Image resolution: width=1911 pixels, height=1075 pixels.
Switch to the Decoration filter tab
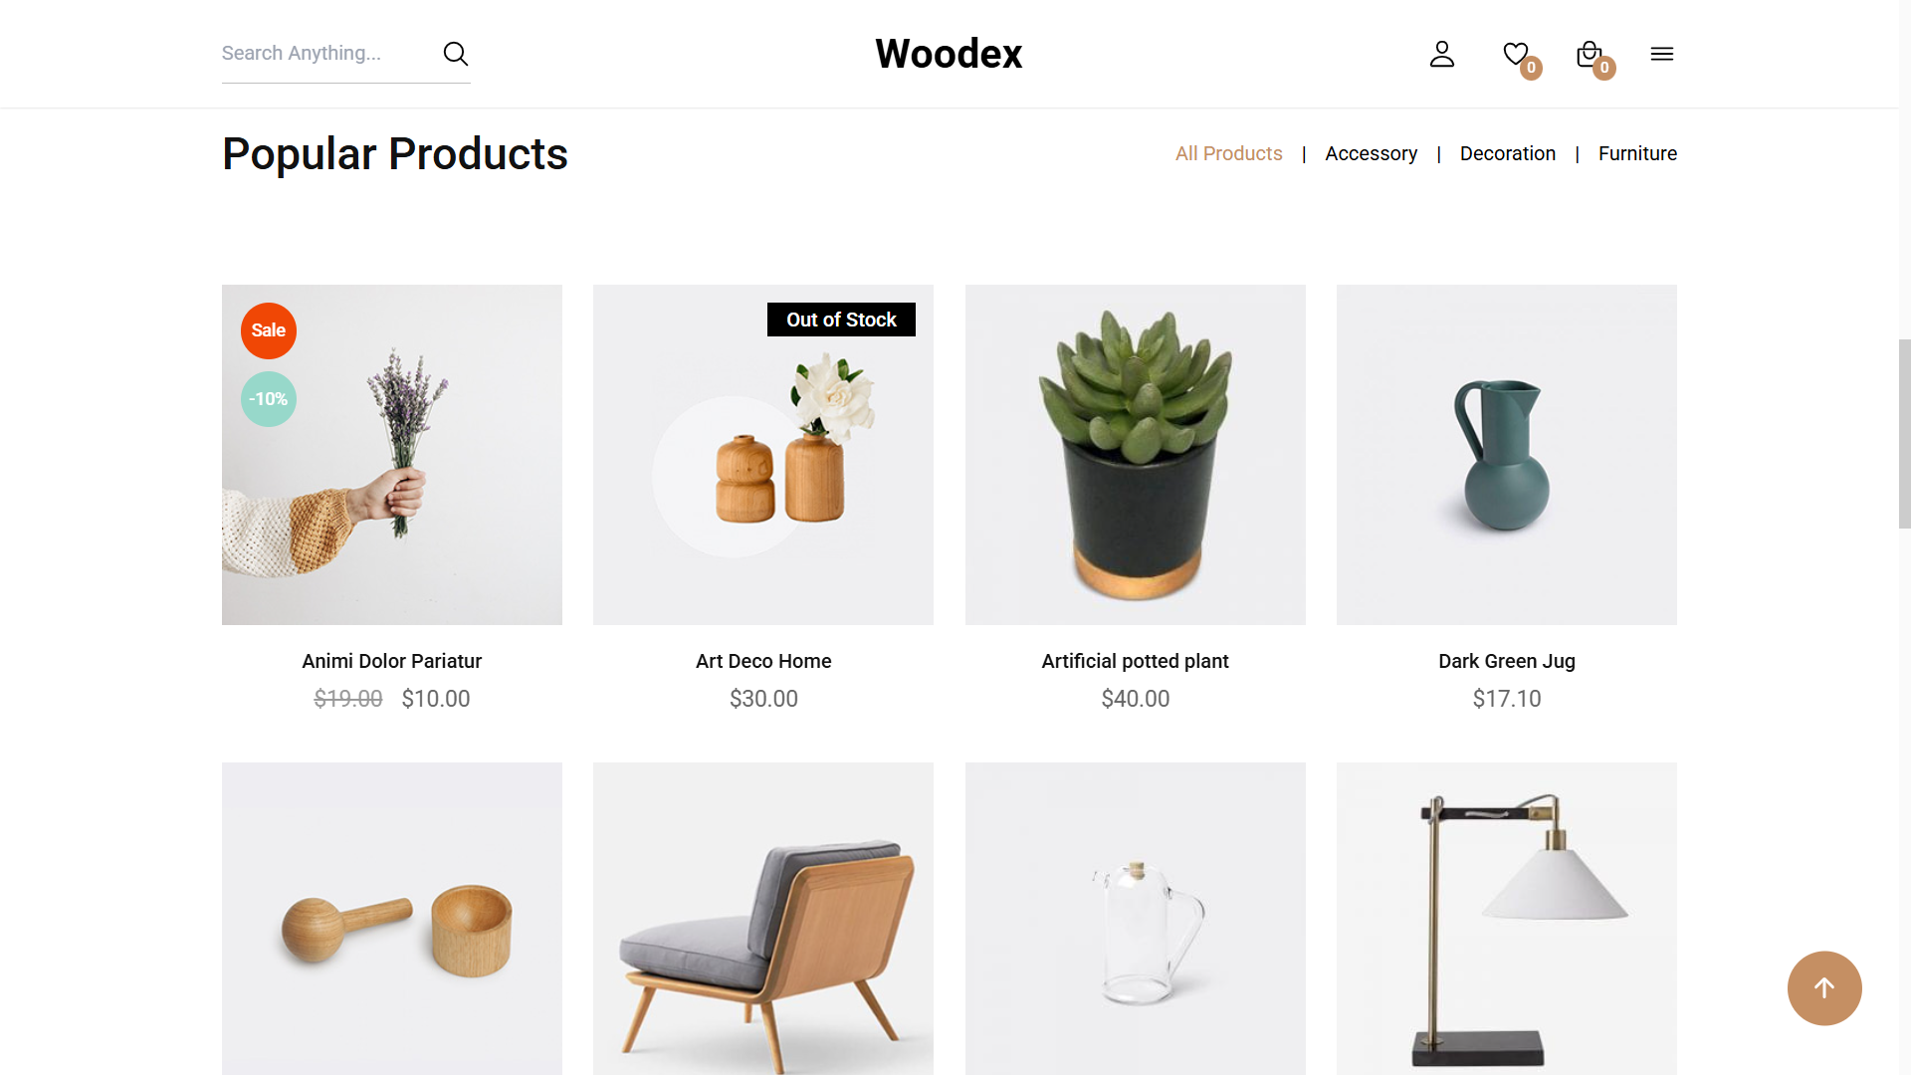(1507, 153)
